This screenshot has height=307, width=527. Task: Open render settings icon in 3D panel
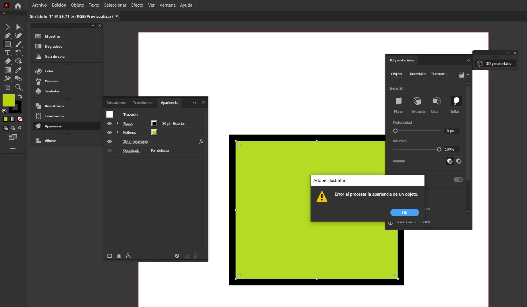pos(462,75)
